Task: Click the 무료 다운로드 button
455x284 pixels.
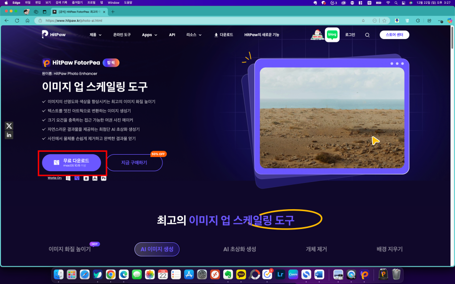Action: coord(72,163)
